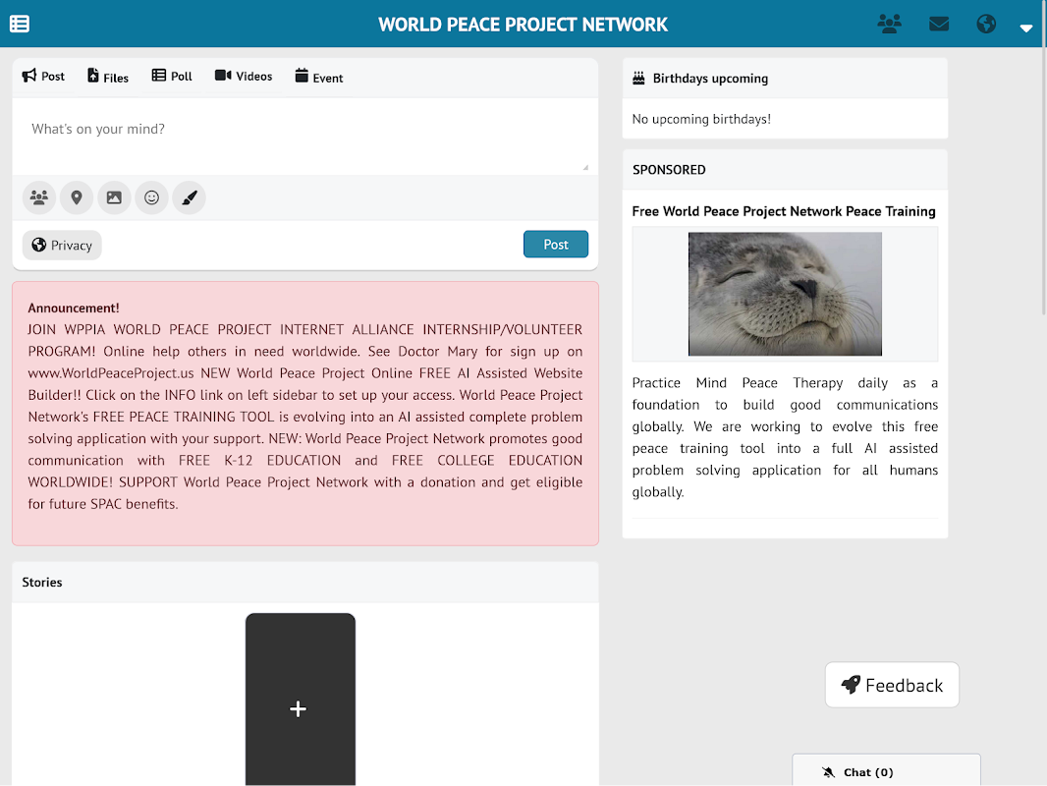1047x786 pixels.
Task: Click the birthday cake icon
Action: 639,79
